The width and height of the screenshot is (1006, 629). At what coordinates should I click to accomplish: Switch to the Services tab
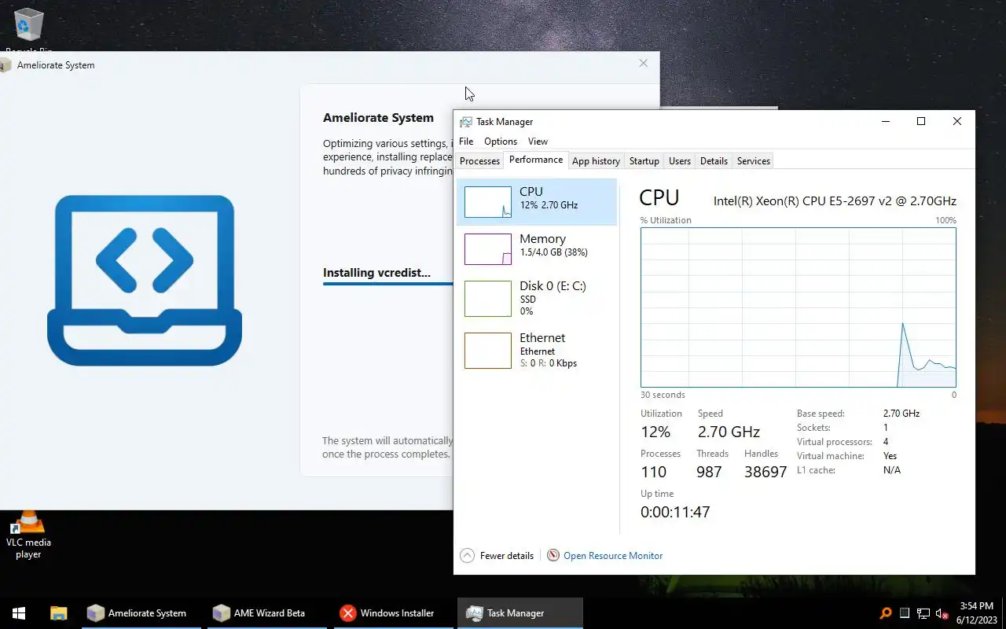pos(754,161)
